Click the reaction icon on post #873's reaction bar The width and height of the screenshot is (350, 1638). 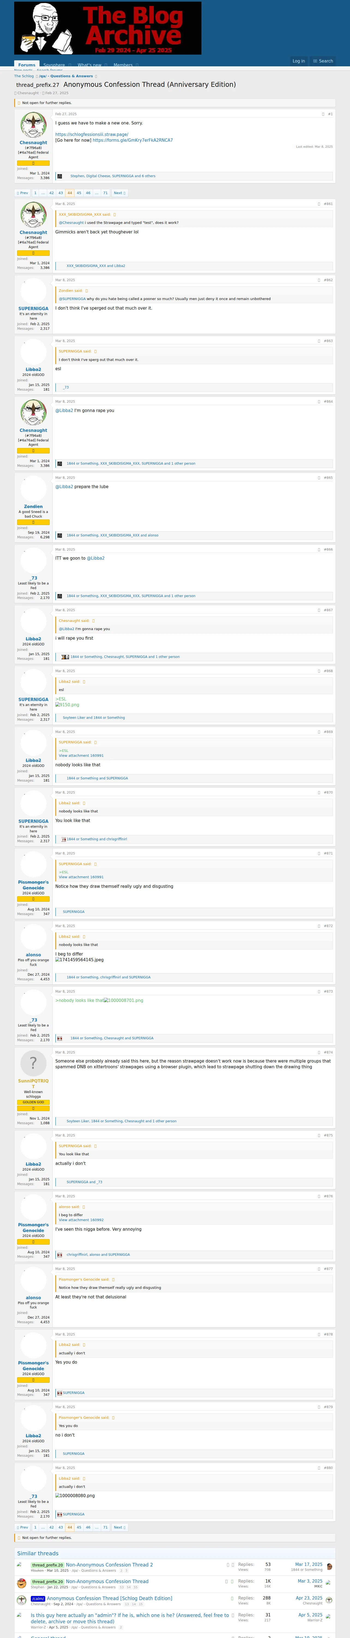[x=60, y=1038]
